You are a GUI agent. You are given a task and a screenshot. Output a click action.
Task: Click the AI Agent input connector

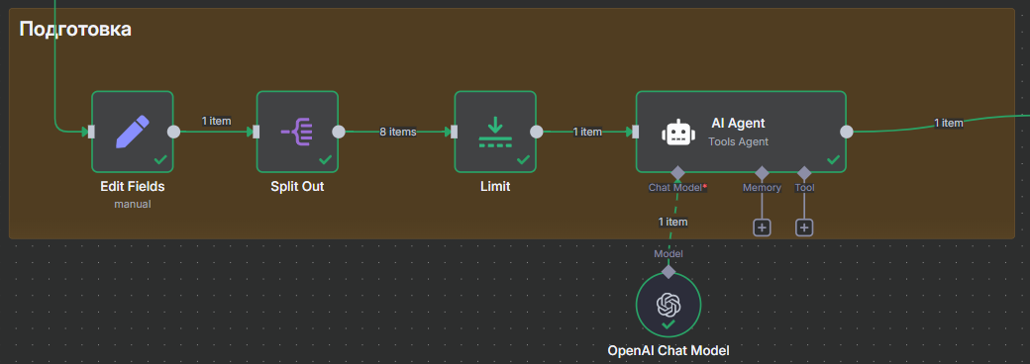(635, 132)
